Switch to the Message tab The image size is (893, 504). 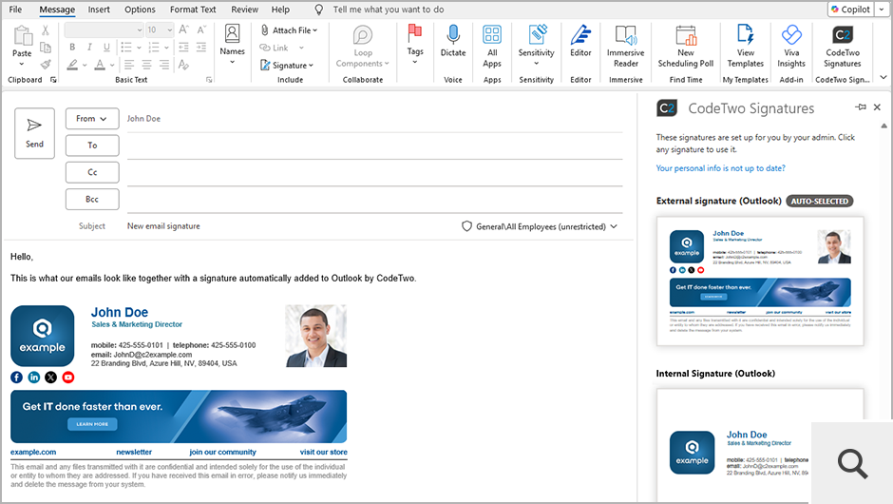pos(57,10)
